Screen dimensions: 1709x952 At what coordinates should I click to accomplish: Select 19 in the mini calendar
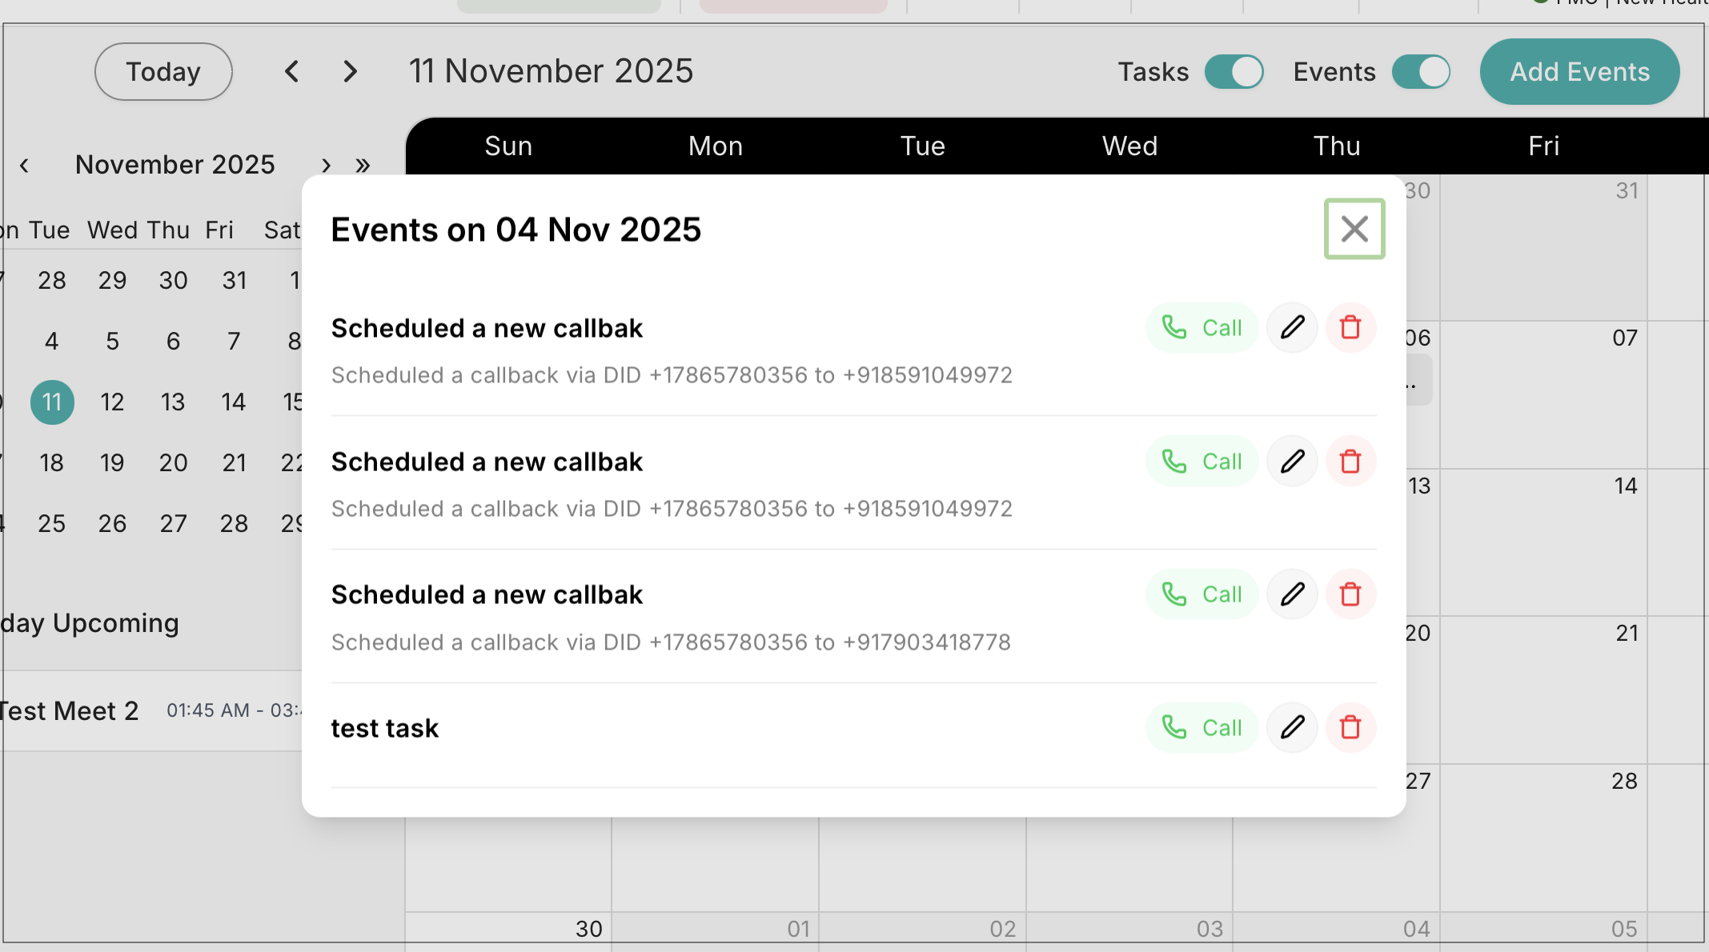click(112, 463)
